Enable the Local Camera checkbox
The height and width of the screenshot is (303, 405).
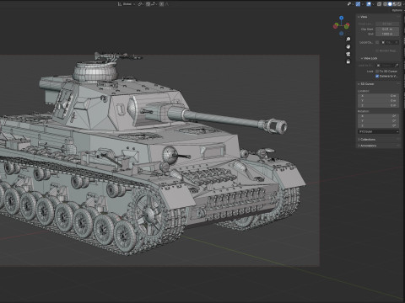pos(377,42)
